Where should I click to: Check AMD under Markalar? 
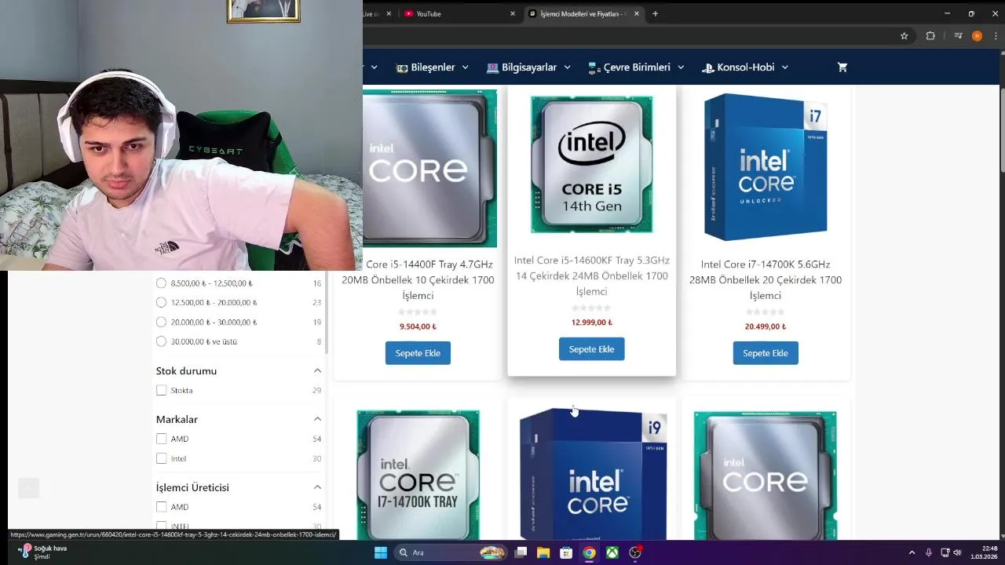point(161,439)
